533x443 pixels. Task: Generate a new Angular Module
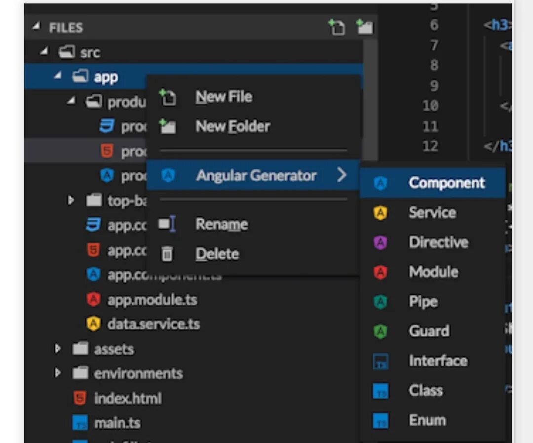pos(433,272)
